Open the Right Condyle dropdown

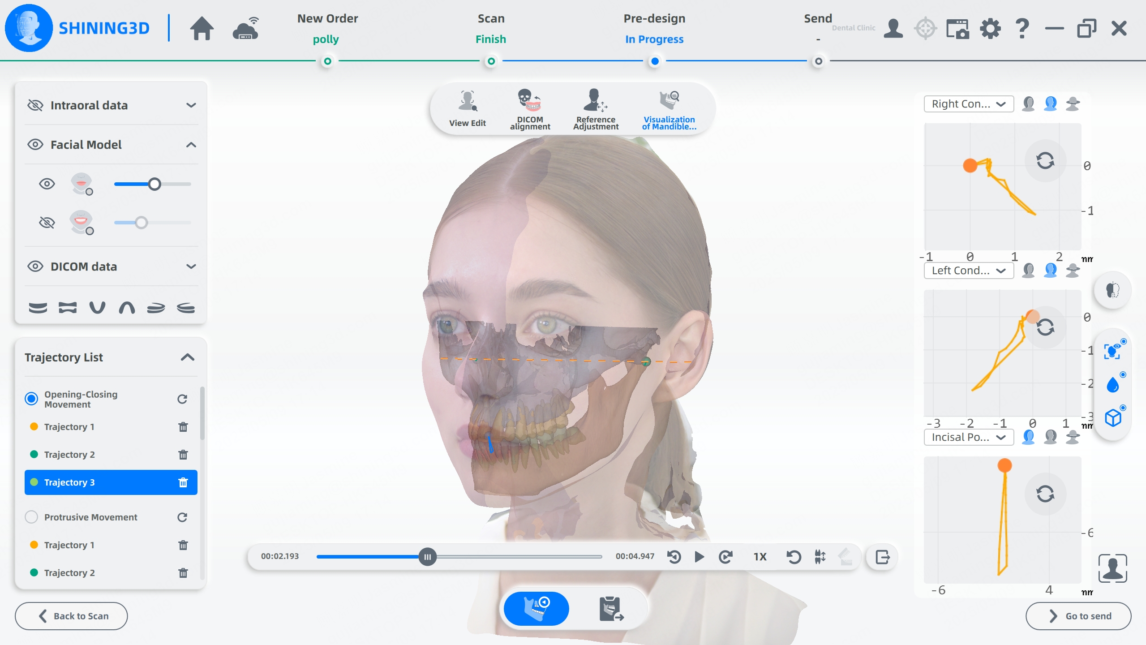(x=968, y=104)
